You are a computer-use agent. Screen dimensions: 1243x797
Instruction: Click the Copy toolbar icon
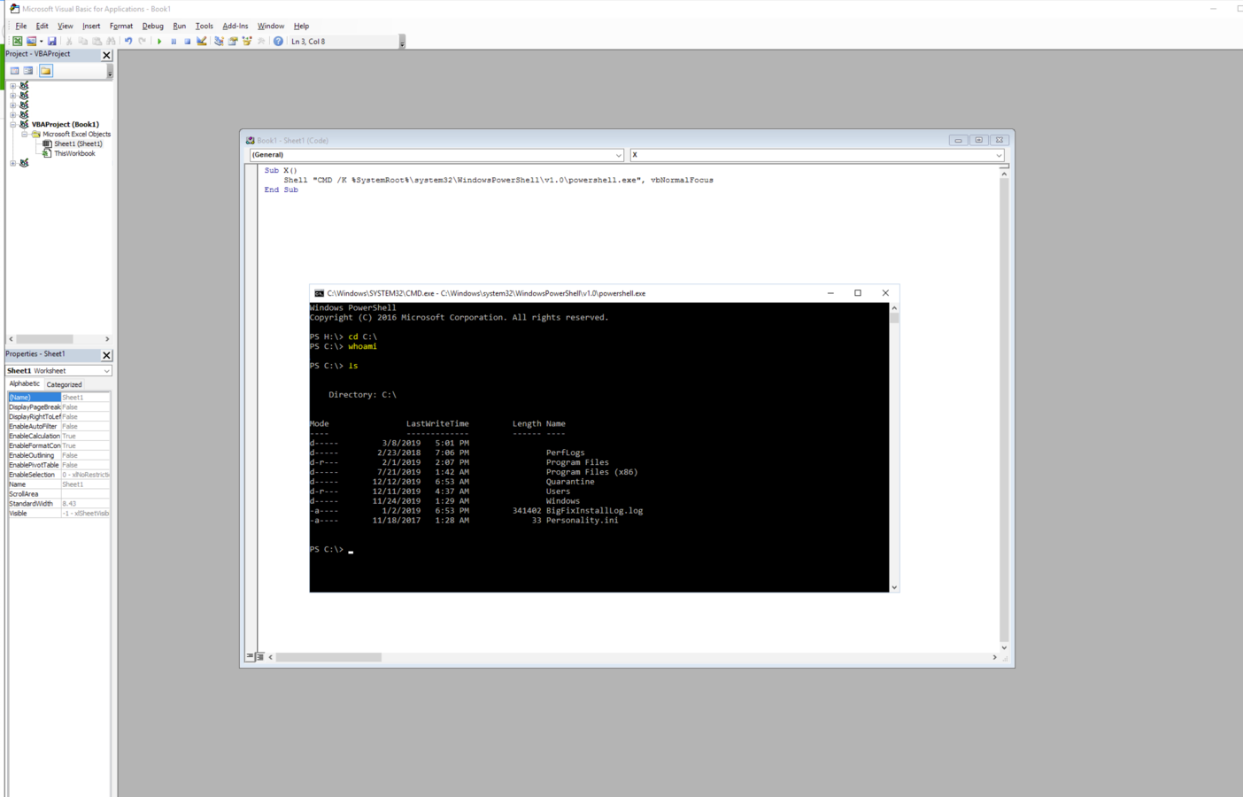pyautogui.click(x=83, y=42)
